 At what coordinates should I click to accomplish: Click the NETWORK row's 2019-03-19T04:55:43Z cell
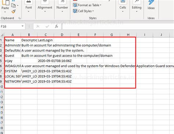(x=46, y=81)
